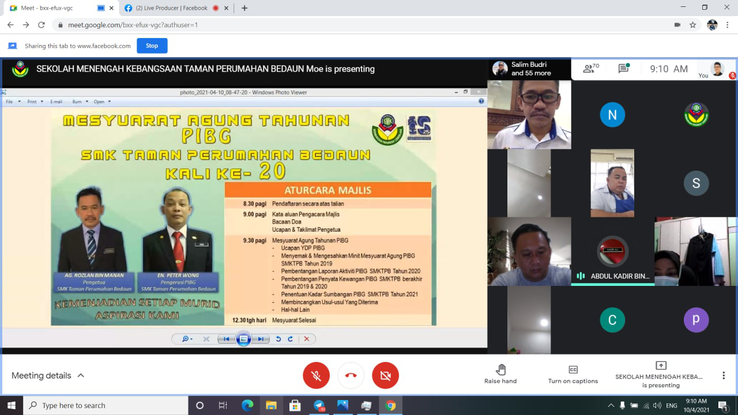Image resolution: width=738 pixels, height=415 pixels.
Task: Switch to the Live Producer Facebook tab
Action: pos(172,8)
